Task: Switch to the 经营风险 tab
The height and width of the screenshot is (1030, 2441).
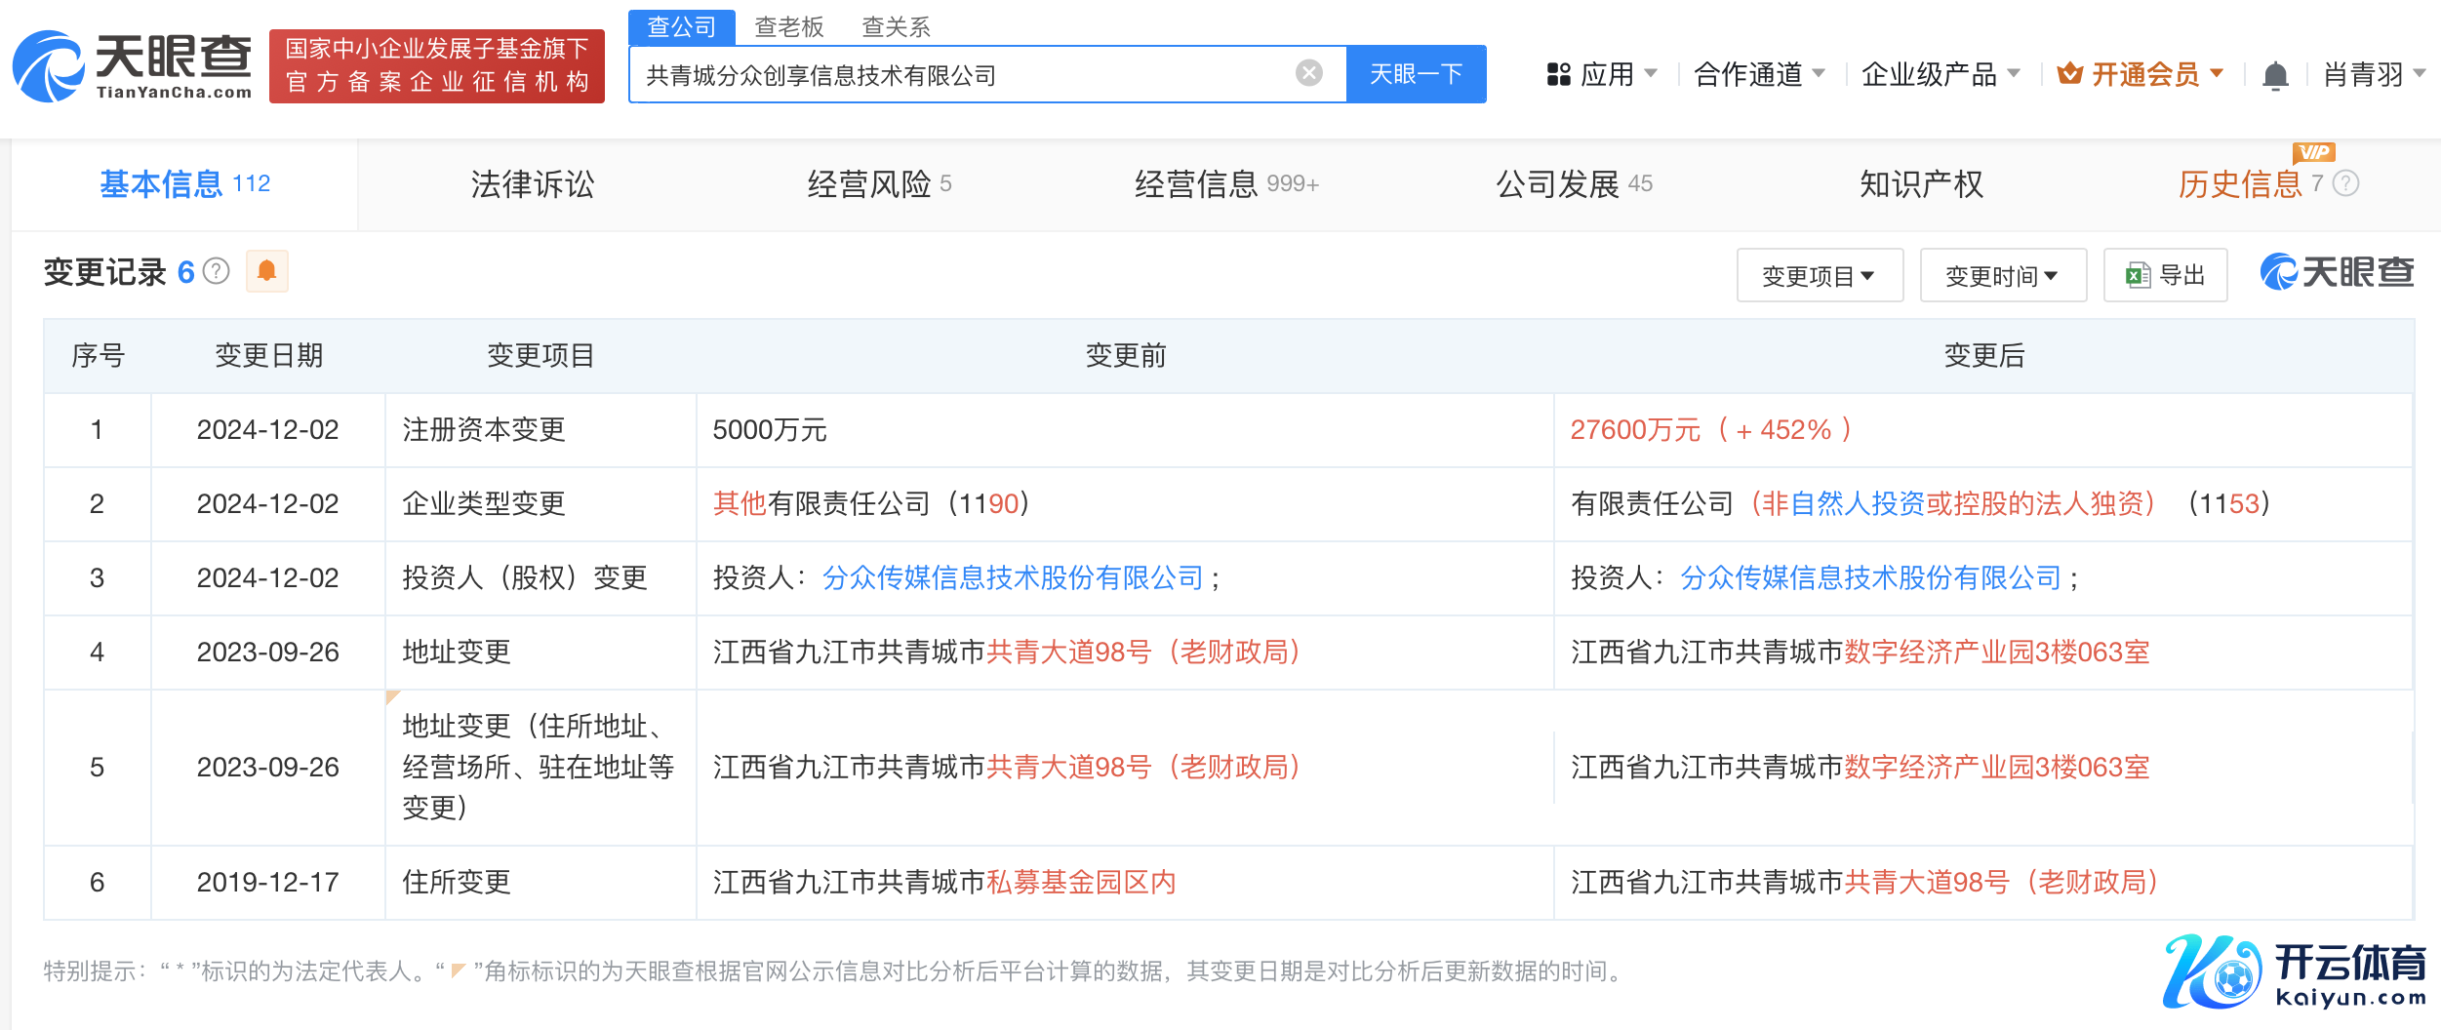Action: 877,184
